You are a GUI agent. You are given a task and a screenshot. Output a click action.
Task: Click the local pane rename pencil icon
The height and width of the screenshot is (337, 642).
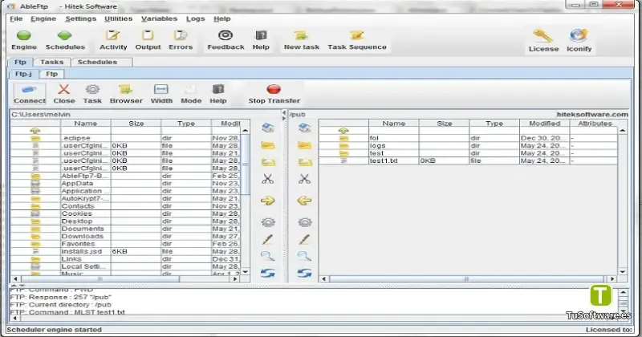coord(268,239)
